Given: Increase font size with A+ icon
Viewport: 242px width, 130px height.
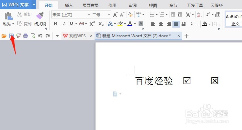Looking at the screenshot, I should (x=116, y=14).
